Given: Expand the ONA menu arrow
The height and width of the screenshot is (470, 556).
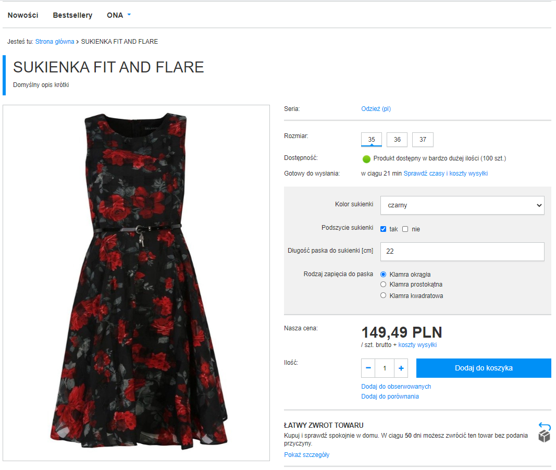Looking at the screenshot, I should [x=129, y=15].
